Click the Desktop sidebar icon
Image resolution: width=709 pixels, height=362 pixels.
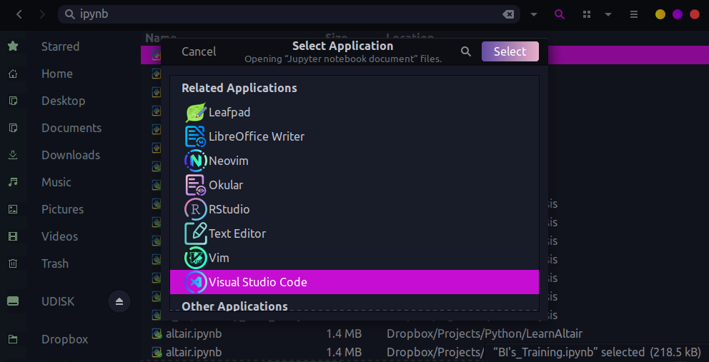[13, 101]
